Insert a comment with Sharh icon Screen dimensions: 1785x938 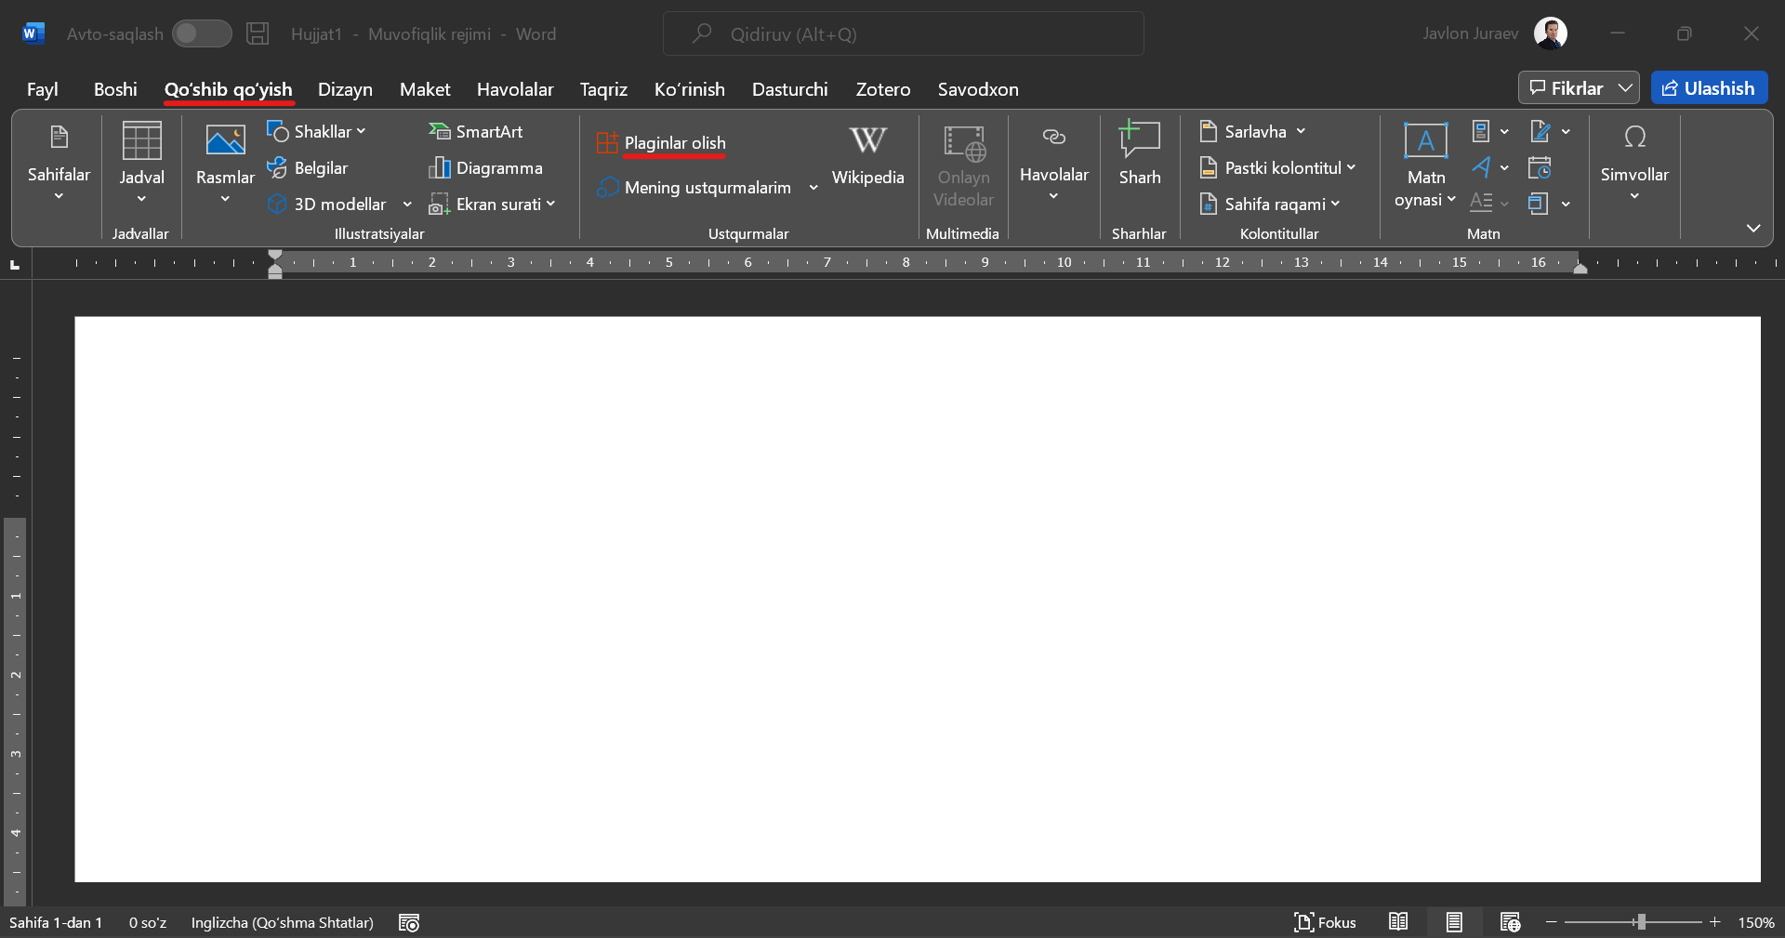tap(1139, 154)
